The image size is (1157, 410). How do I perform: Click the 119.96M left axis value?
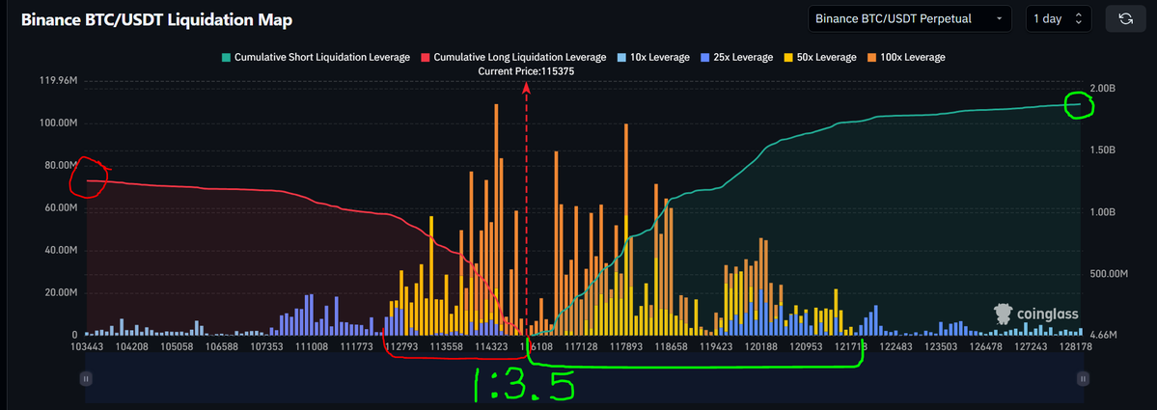58,80
